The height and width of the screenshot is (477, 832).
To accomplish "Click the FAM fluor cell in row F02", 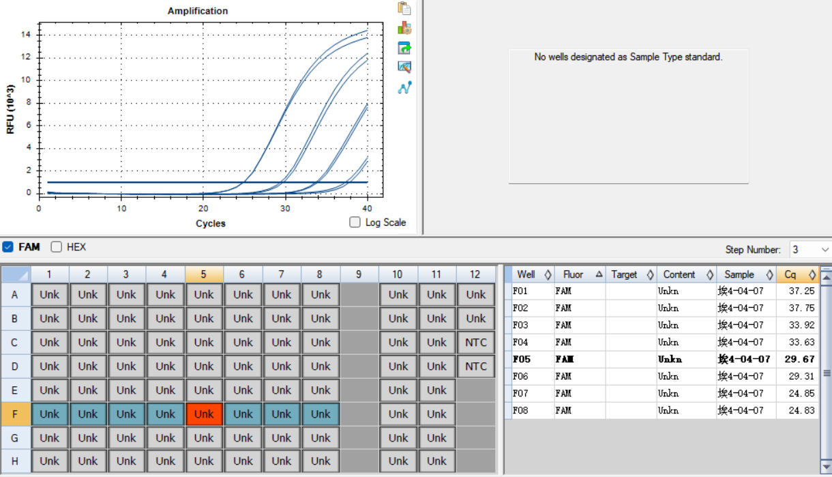I will [580, 308].
